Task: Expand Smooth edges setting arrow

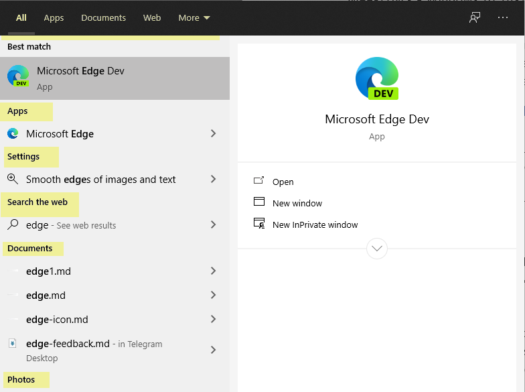Action: (x=213, y=180)
